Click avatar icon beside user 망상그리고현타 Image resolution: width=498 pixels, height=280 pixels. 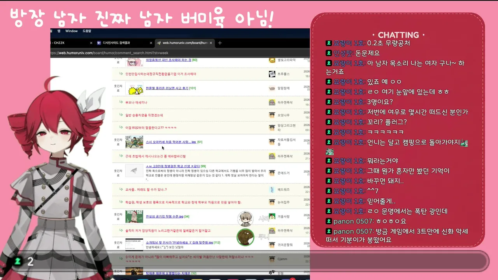click(272, 128)
